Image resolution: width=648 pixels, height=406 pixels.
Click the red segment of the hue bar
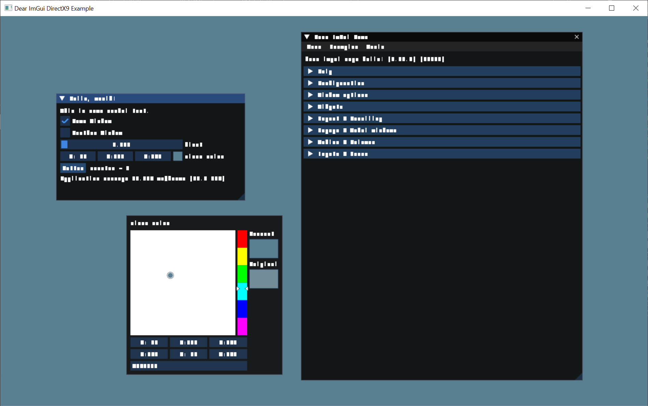[x=242, y=239]
